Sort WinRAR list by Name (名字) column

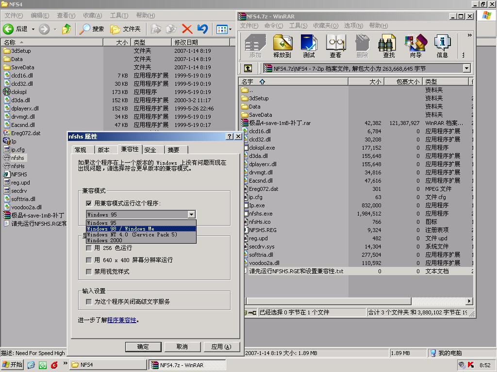tap(294, 81)
